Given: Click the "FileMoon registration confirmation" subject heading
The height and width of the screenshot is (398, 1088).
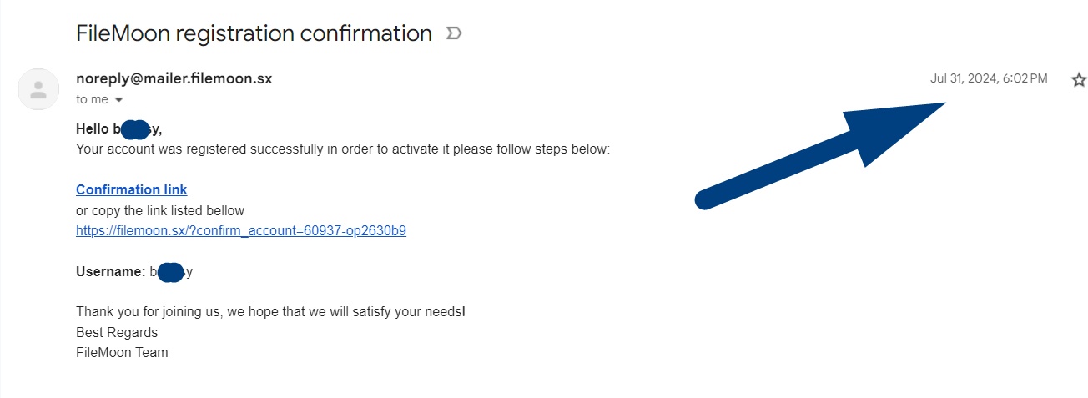Looking at the screenshot, I should click(x=254, y=33).
